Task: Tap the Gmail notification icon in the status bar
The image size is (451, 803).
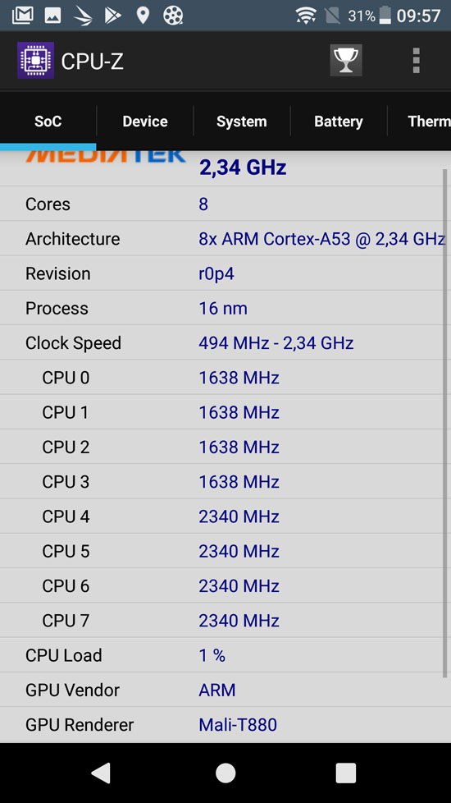Action: click(x=22, y=16)
